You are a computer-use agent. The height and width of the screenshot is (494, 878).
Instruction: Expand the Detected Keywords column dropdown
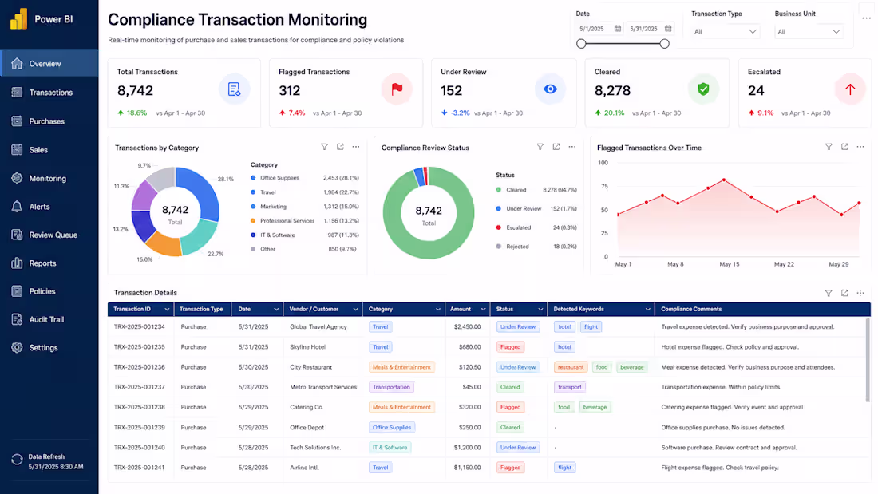(648, 309)
